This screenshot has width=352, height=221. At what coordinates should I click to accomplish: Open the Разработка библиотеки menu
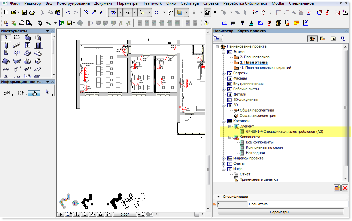[x=245, y=3]
